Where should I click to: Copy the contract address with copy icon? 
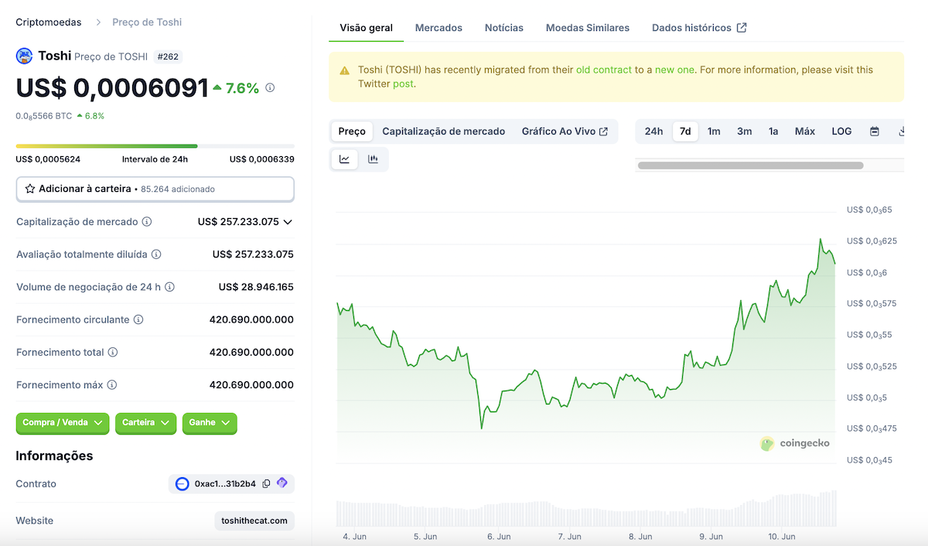point(266,483)
